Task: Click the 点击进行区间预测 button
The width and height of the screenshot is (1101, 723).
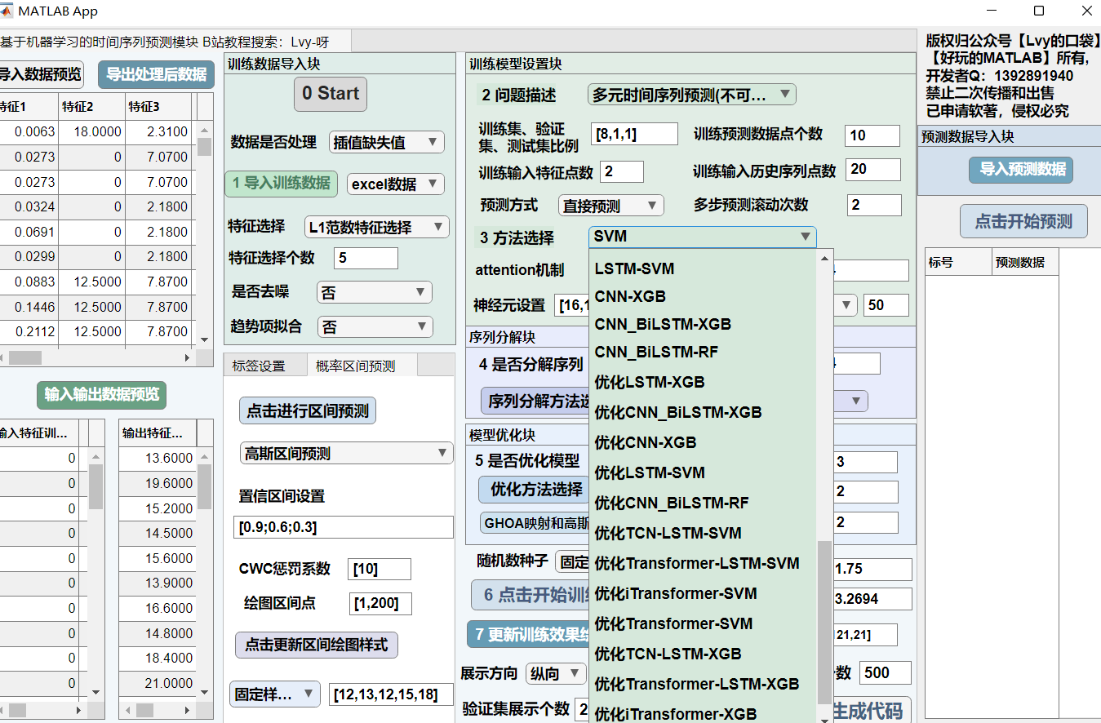Action: (x=307, y=411)
